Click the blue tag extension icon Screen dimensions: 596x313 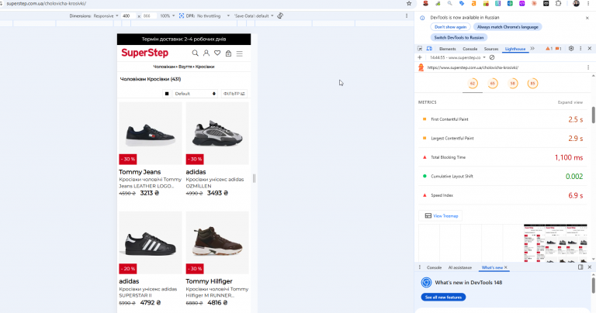(462, 3)
